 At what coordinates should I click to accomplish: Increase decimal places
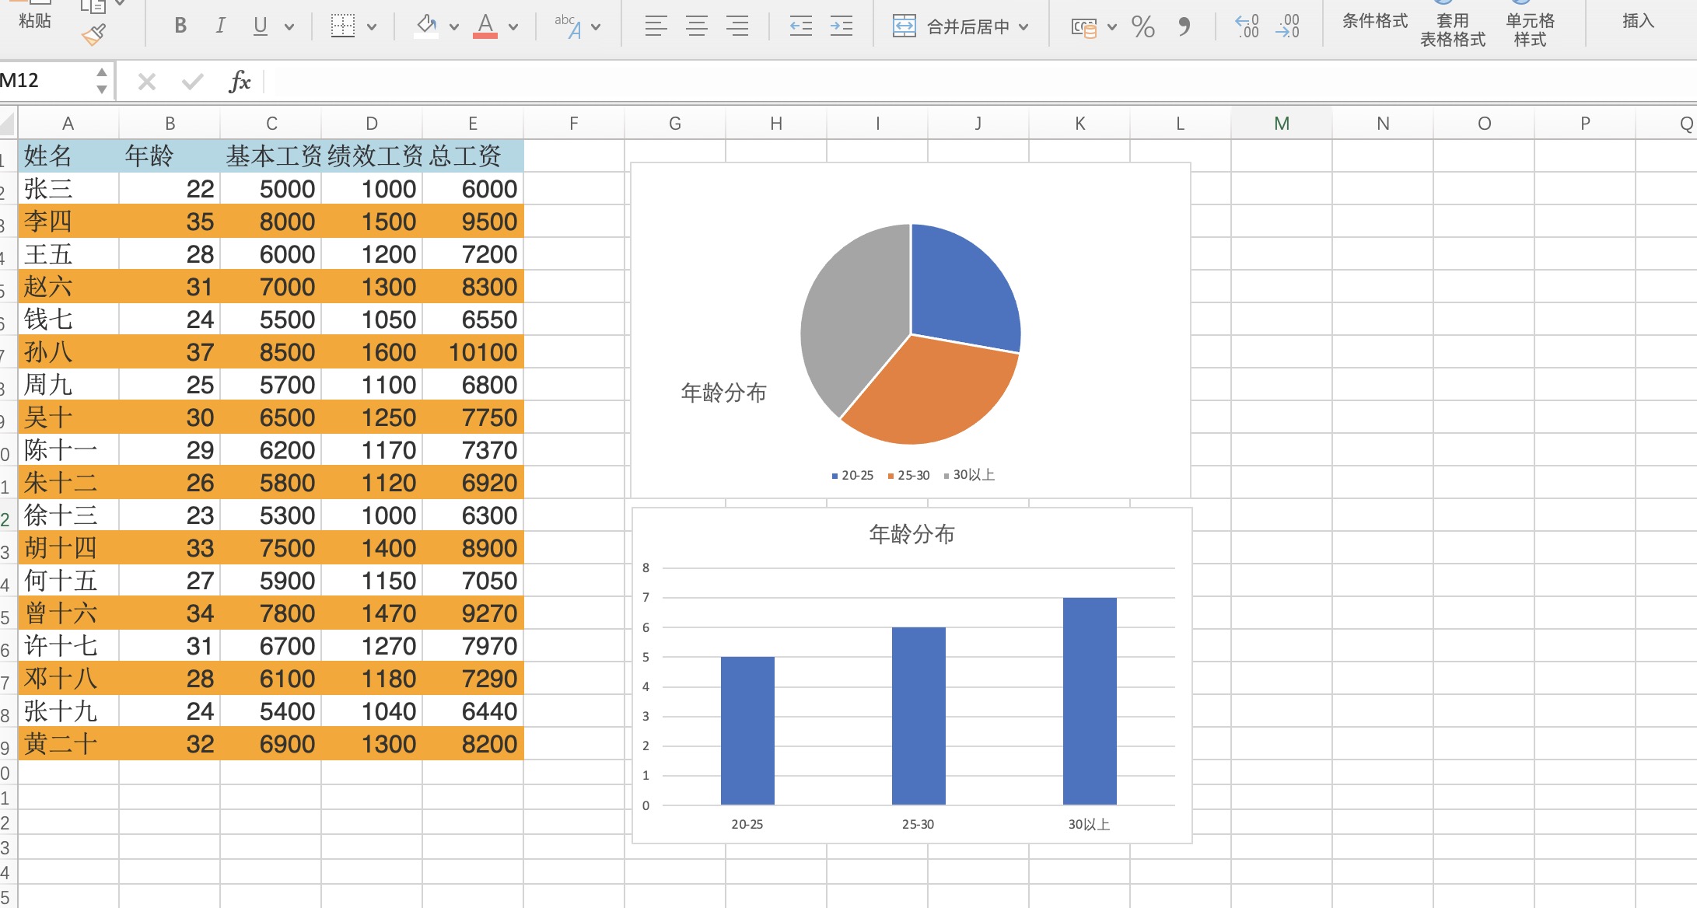click(x=1247, y=26)
